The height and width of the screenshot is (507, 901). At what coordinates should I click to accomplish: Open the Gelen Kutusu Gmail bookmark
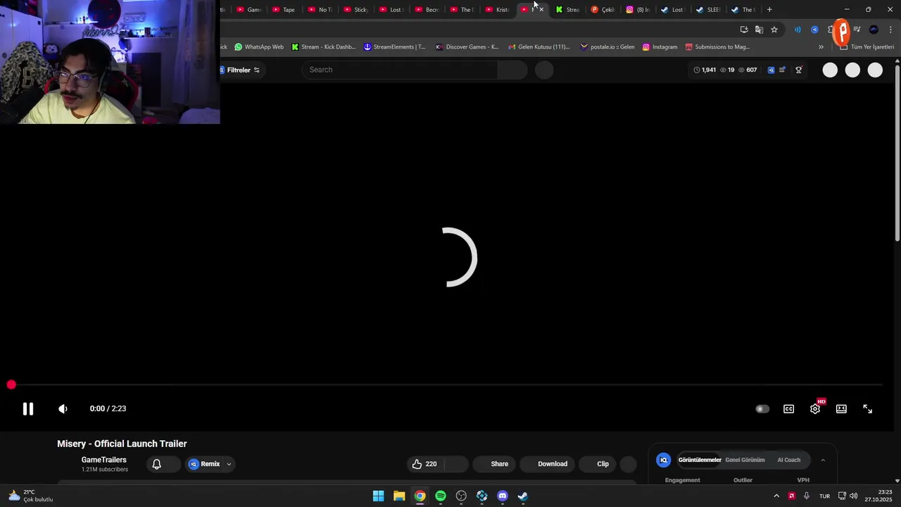coord(539,47)
